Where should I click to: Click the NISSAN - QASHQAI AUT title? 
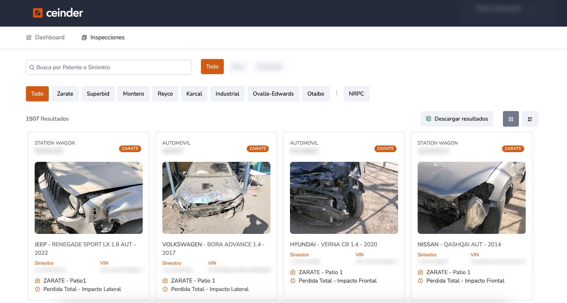click(x=459, y=245)
